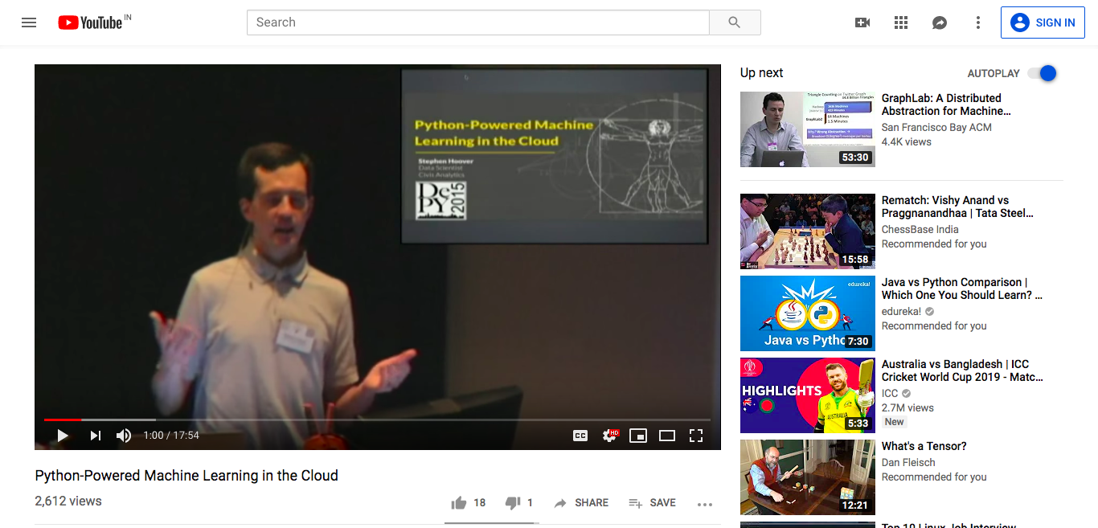Click the 'Up next' heading text

click(761, 73)
